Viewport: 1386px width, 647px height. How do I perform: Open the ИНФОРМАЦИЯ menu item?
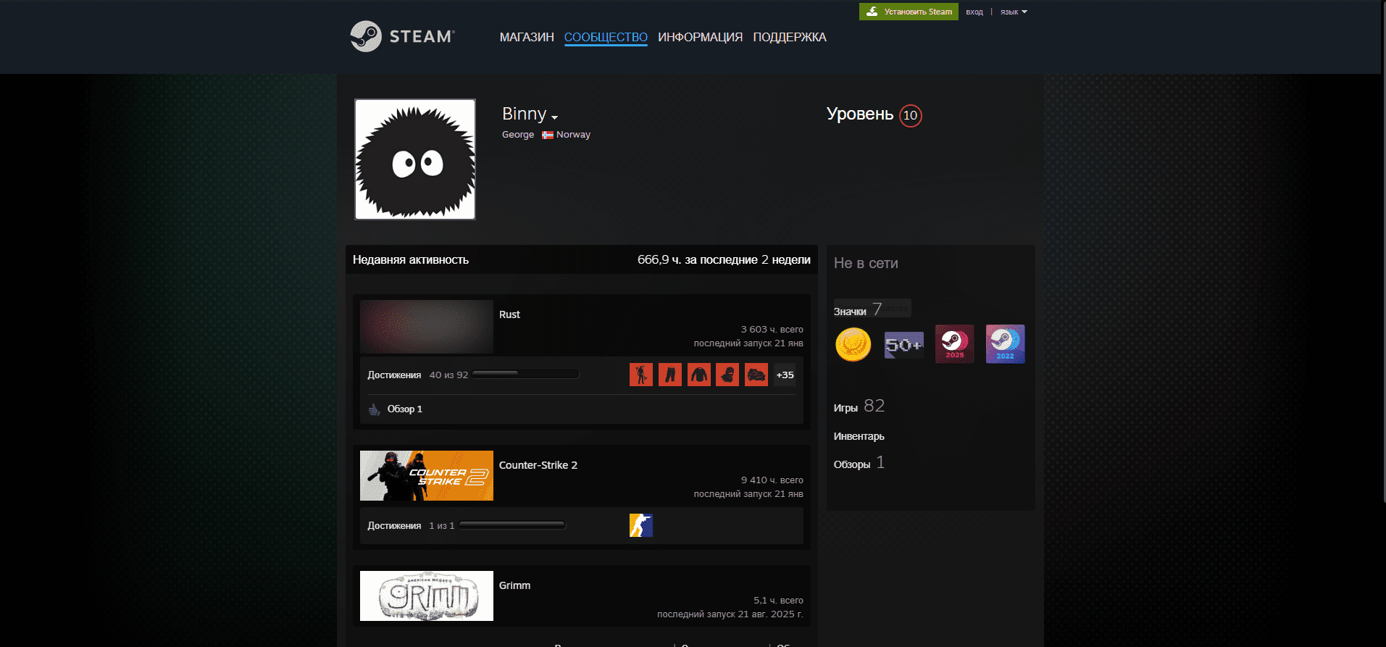(700, 37)
